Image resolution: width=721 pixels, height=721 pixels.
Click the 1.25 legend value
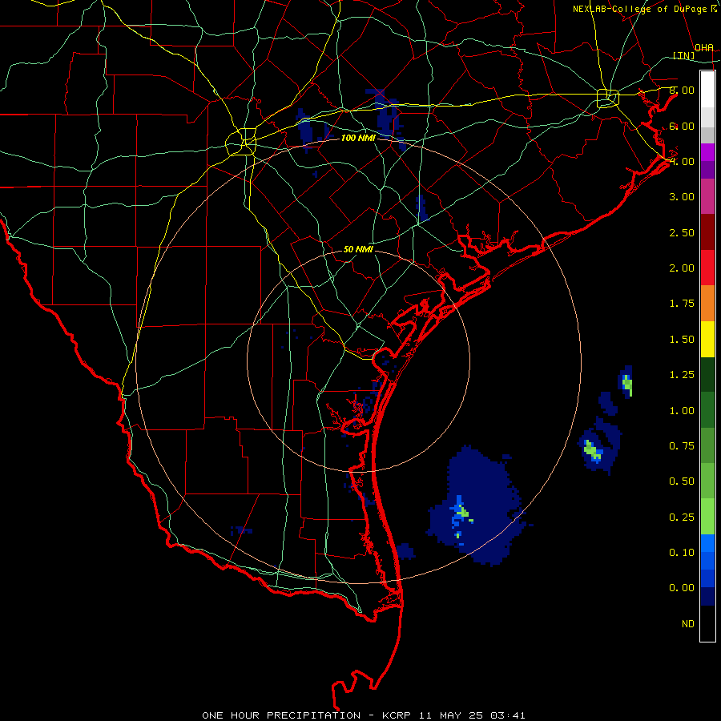coord(682,375)
